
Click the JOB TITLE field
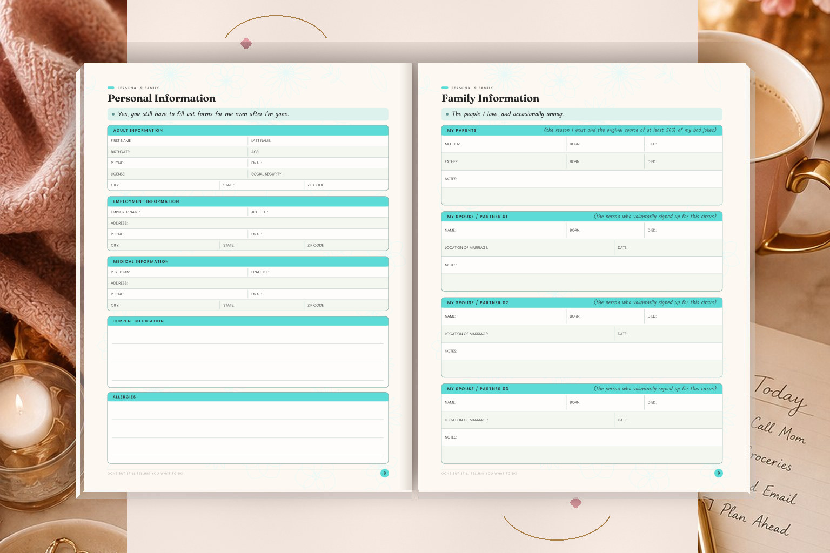tap(318, 212)
